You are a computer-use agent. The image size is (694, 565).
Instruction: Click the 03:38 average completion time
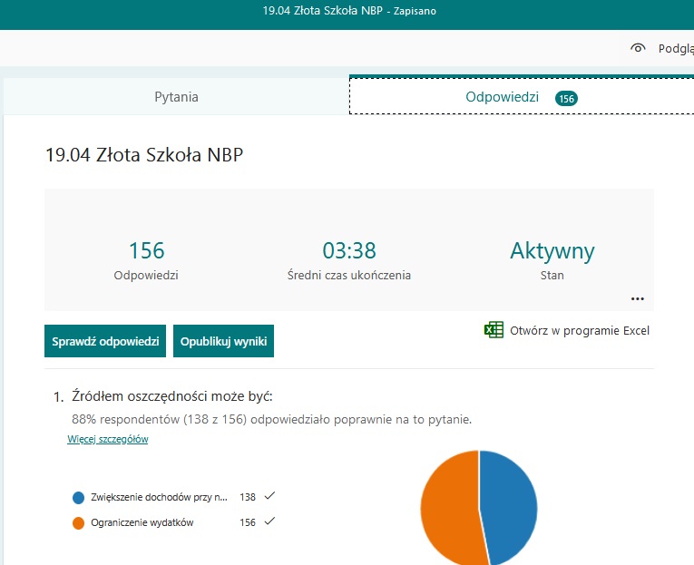349,250
